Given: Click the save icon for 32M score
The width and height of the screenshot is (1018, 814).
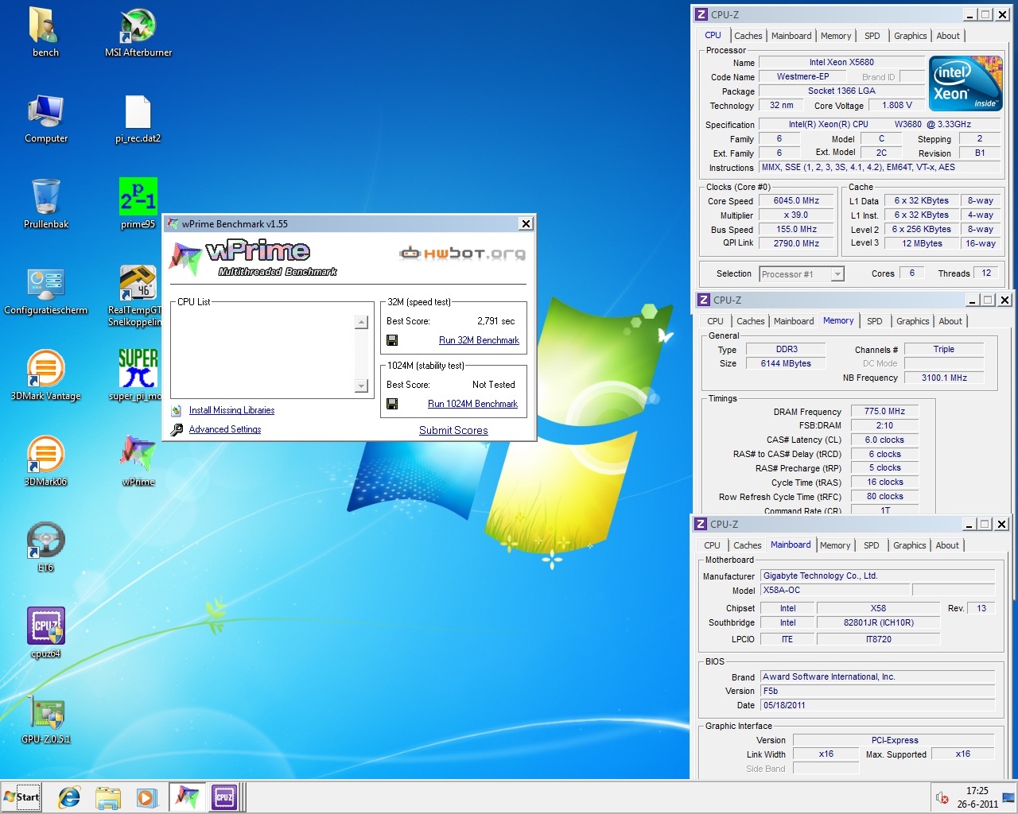Looking at the screenshot, I should click(392, 340).
